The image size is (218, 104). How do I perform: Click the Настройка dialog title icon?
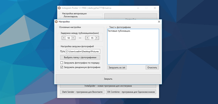click(x=56, y=22)
